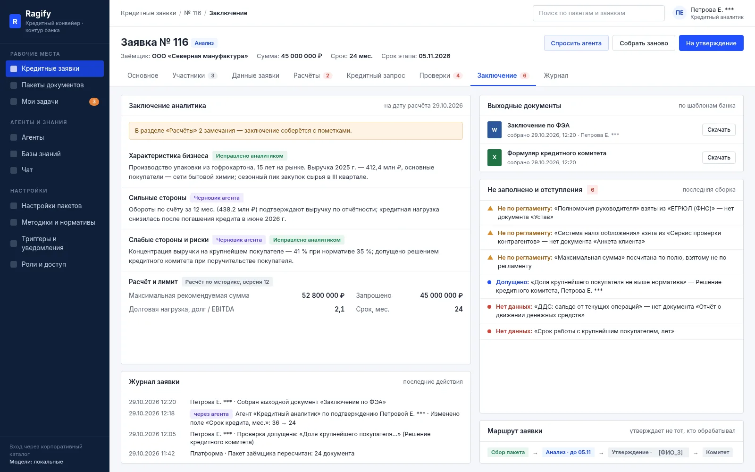Click the Методики и нормативы sidebar icon
Image resolution: width=755 pixels, height=472 pixels.
click(14, 223)
